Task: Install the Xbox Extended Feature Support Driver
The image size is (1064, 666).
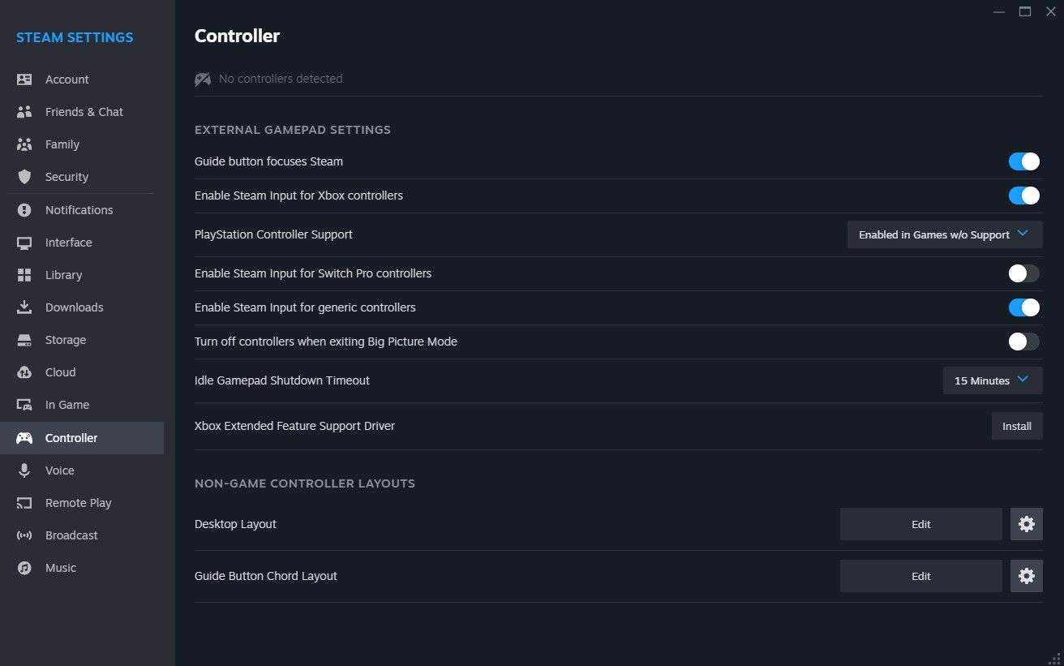Action: click(x=1017, y=425)
